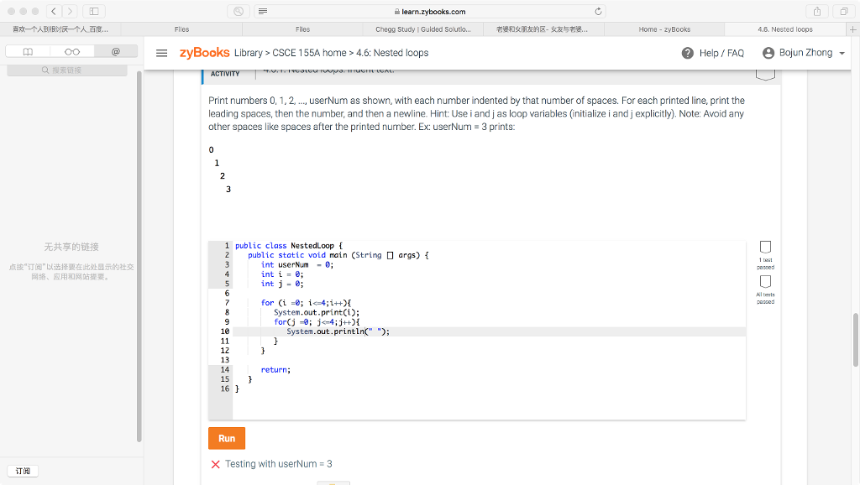Select the @ mentions icon in sidebar
The height and width of the screenshot is (485, 860).
click(x=116, y=52)
